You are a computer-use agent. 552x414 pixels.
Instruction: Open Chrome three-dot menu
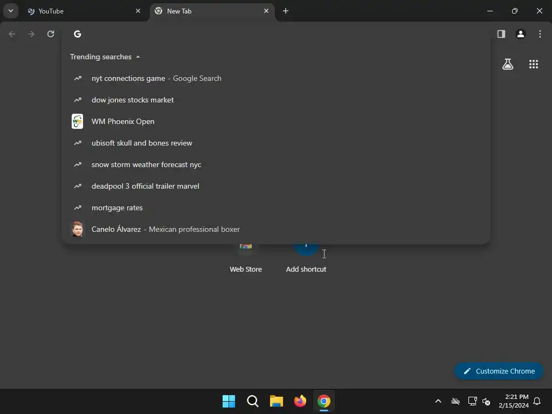click(540, 34)
